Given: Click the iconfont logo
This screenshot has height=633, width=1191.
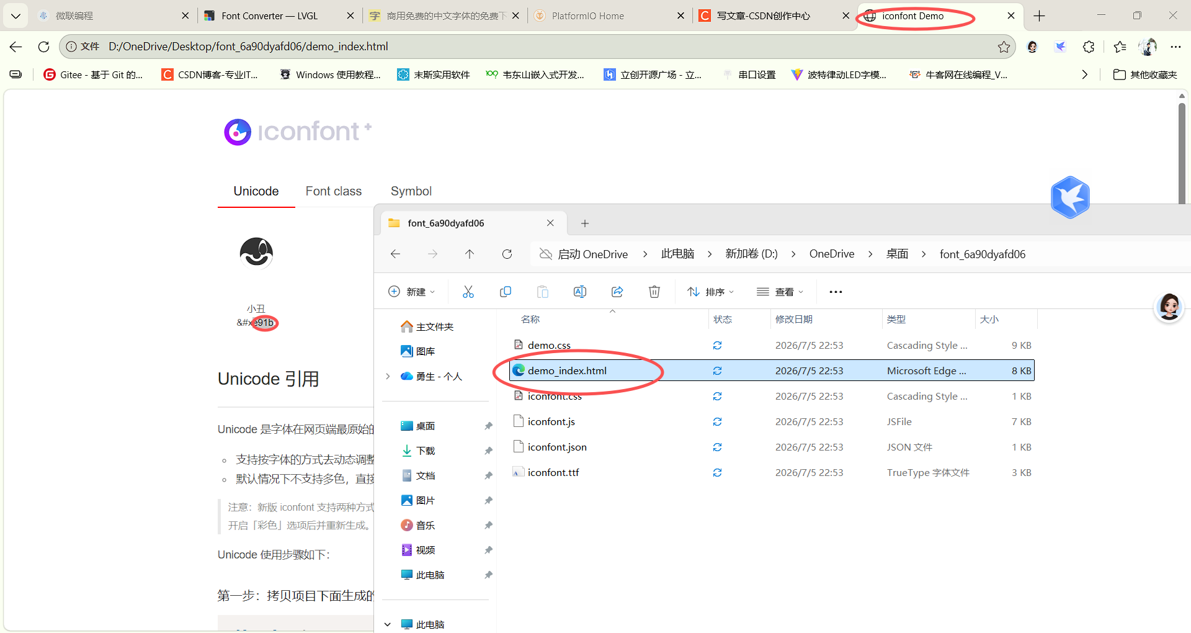Looking at the screenshot, I should pos(298,132).
